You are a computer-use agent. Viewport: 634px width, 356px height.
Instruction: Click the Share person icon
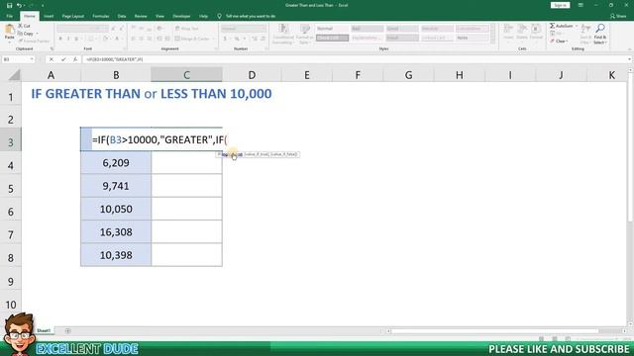point(612,16)
